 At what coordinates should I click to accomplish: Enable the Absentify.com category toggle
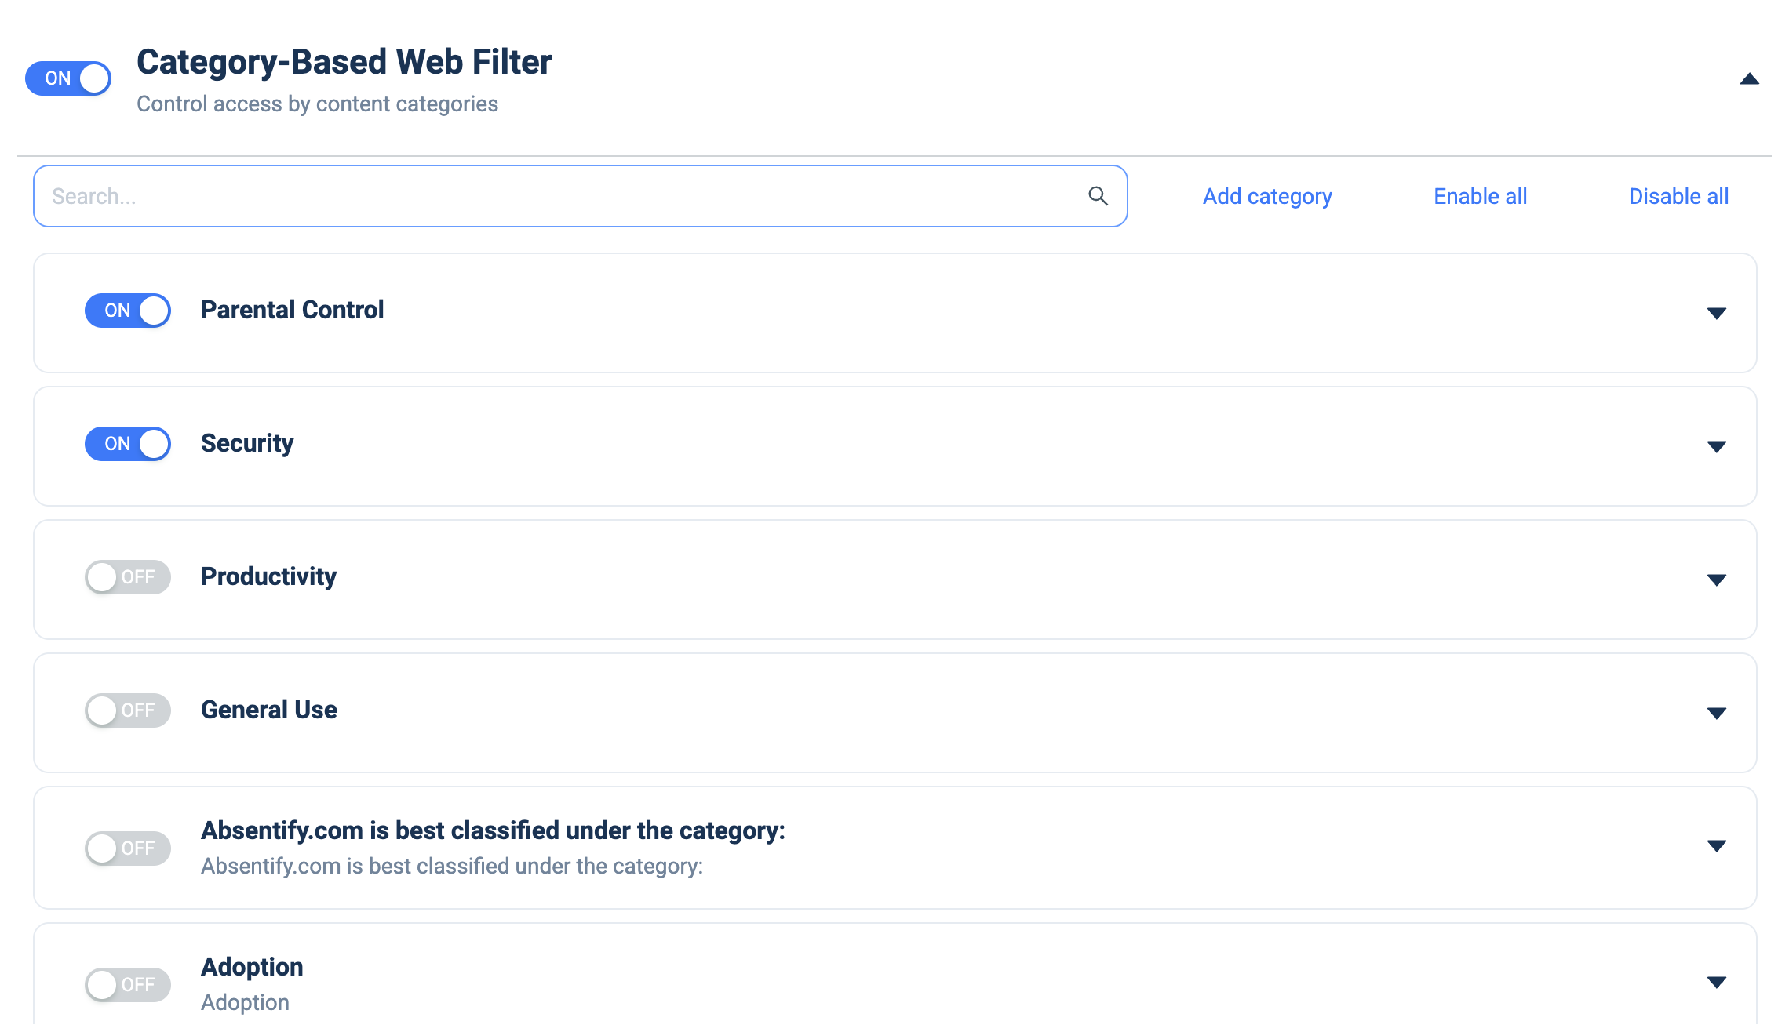[128, 848]
